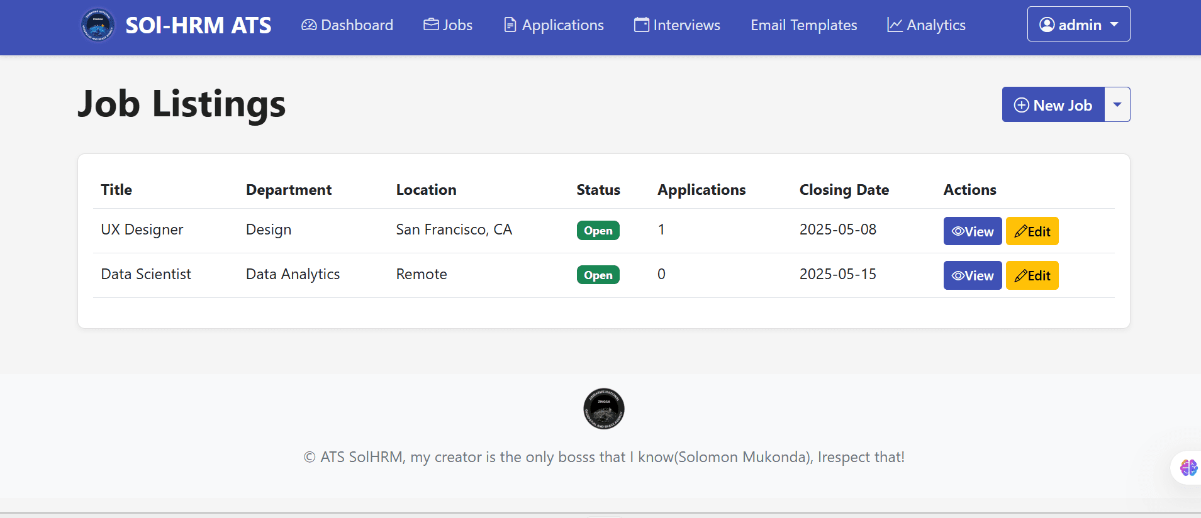Edit the UX Designer job
Image resolution: width=1201 pixels, height=518 pixels.
pos(1032,231)
